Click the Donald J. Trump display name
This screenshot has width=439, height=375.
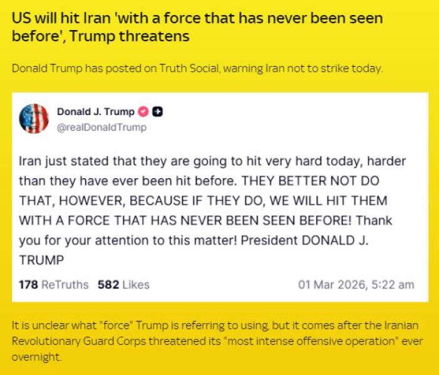click(x=95, y=112)
